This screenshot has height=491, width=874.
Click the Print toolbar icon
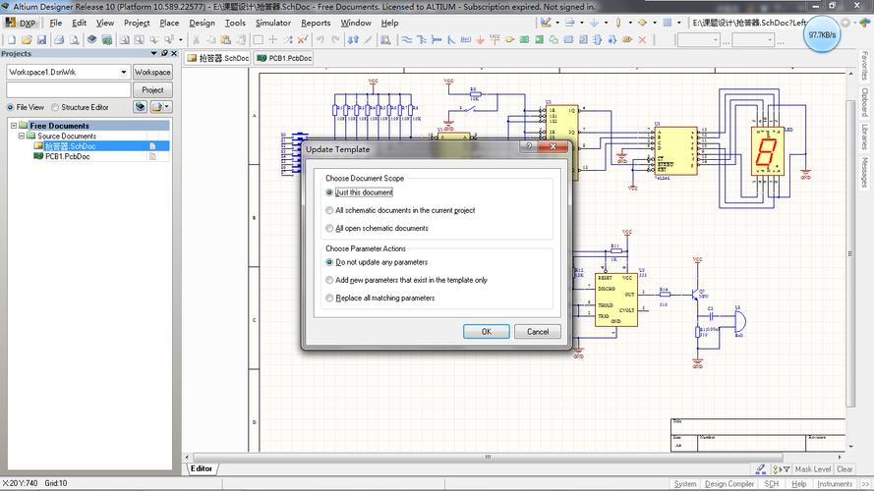click(x=59, y=39)
